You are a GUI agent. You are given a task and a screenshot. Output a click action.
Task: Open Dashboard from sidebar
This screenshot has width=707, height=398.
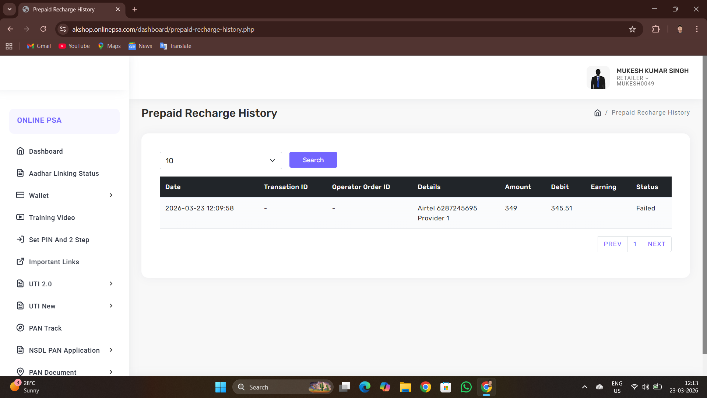46,151
